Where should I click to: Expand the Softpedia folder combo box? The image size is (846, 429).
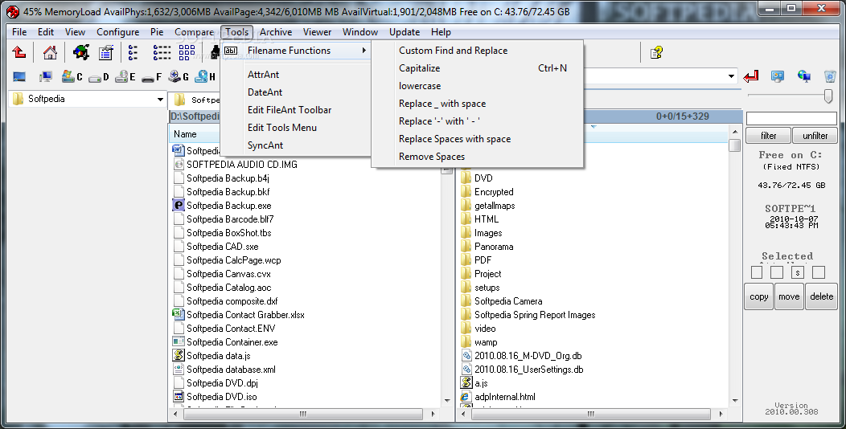(x=160, y=99)
